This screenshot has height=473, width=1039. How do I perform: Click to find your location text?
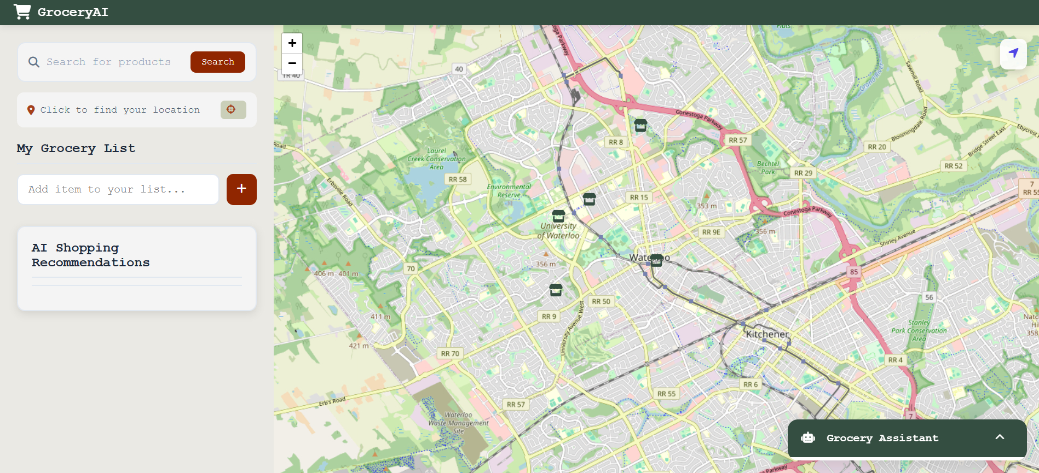[120, 110]
